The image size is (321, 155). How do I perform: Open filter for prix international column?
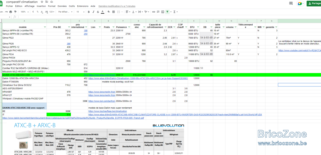click(86, 27)
